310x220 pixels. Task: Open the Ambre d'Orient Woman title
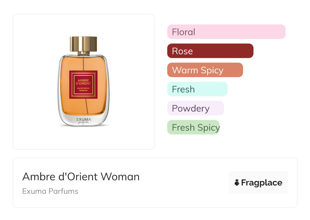(x=81, y=176)
